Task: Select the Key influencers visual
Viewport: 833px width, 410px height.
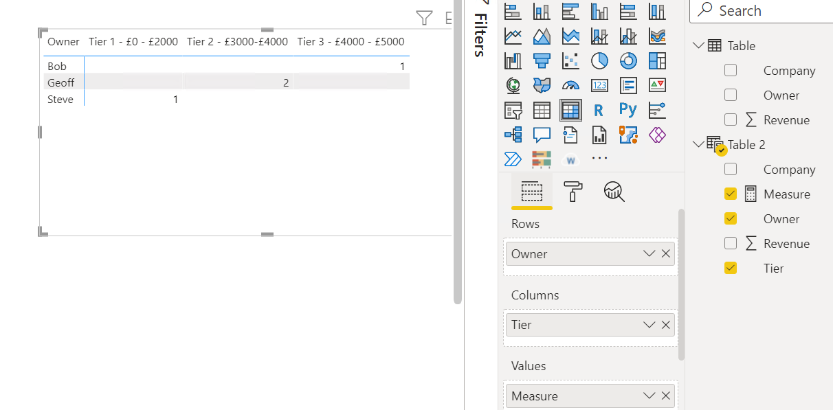Action: click(x=657, y=110)
